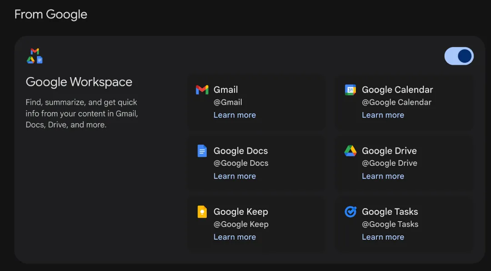Click the @Google Keep handle text
Screen dimensions: 491x271
(x=241, y=224)
